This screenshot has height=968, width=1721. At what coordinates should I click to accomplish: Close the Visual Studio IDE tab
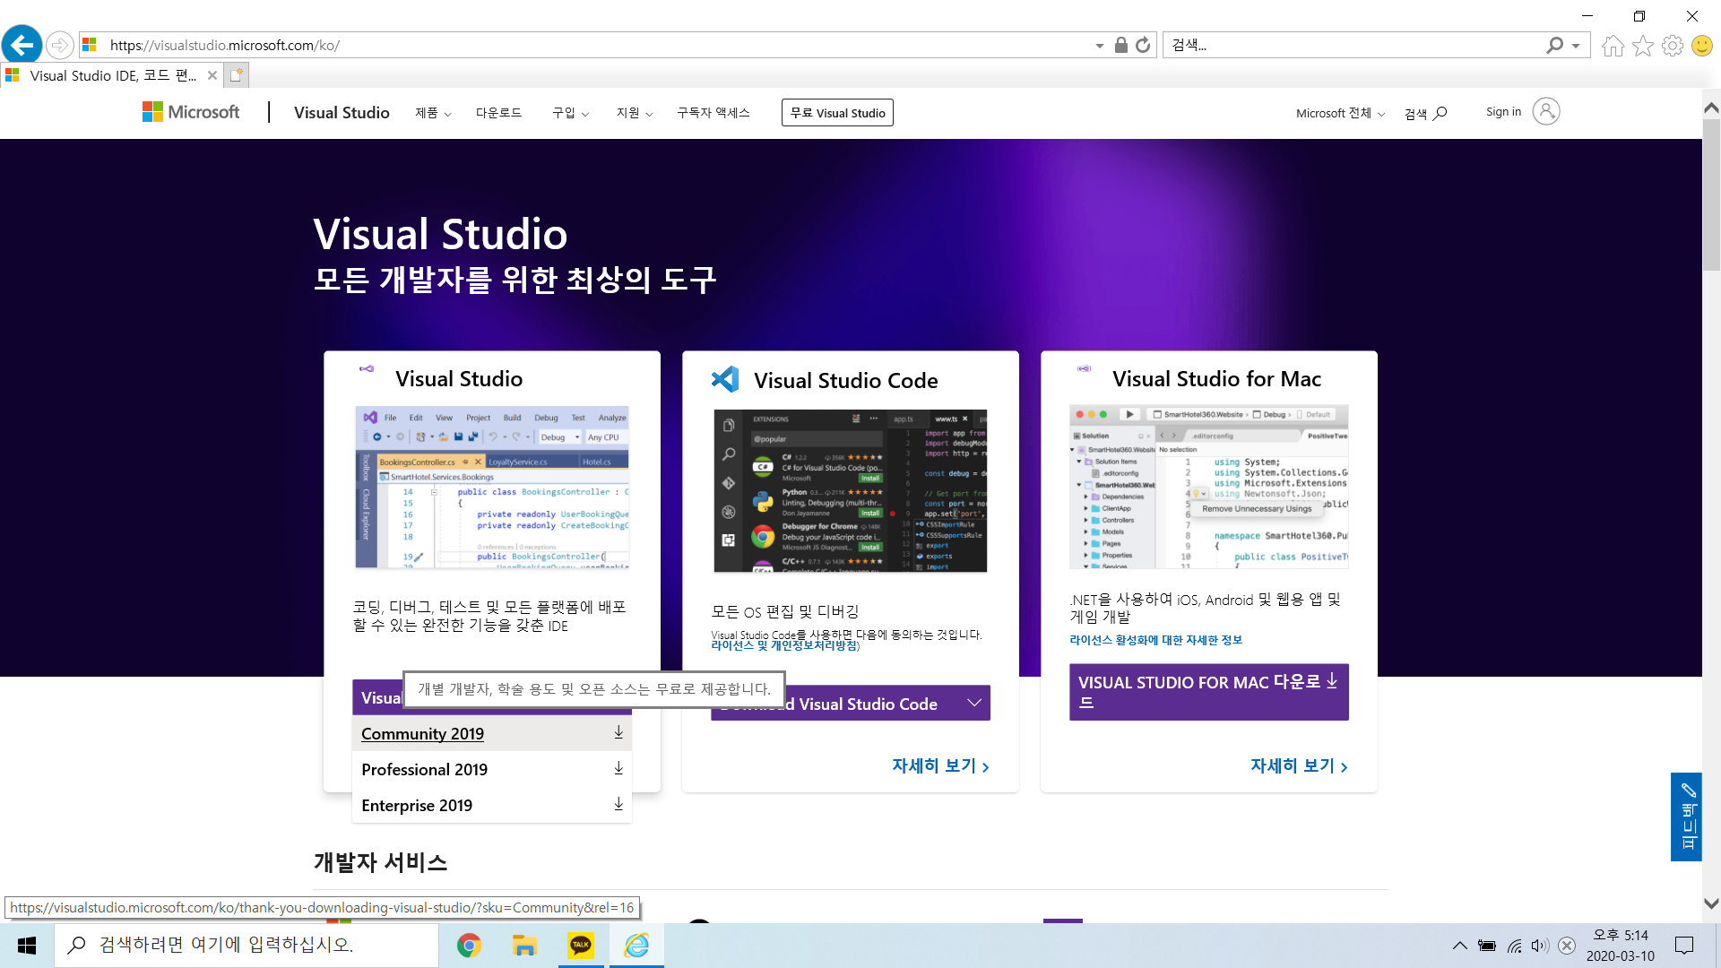click(x=212, y=75)
